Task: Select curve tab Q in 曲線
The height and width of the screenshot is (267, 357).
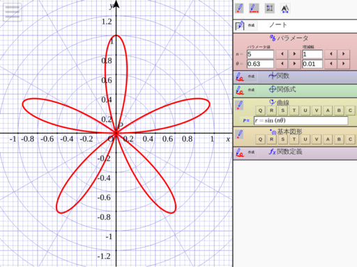Action: tap(260, 111)
